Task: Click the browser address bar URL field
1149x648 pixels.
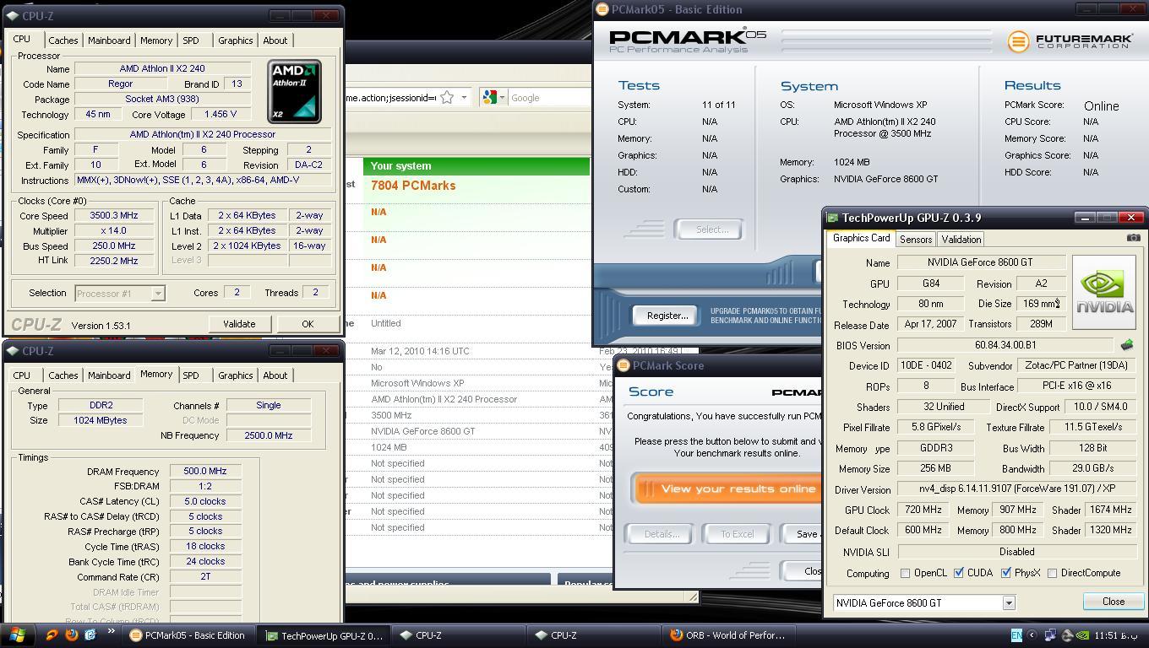Action: (390, 98)
